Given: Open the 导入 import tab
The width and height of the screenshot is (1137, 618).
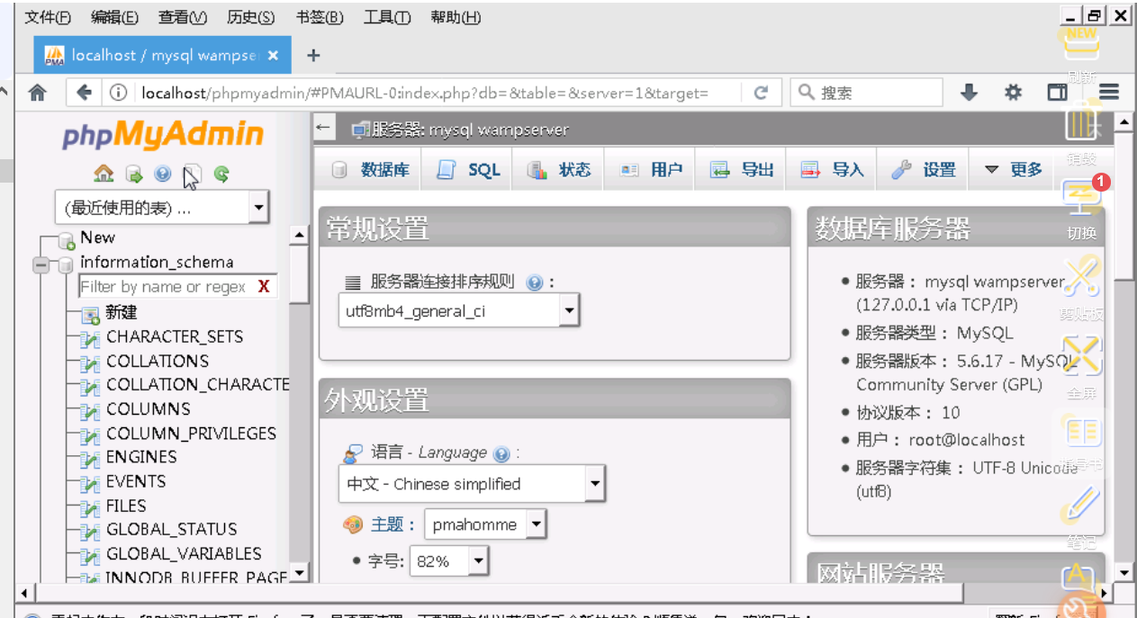Looking at the screenshot, I should pyautogui.click(x=833, y=170).
